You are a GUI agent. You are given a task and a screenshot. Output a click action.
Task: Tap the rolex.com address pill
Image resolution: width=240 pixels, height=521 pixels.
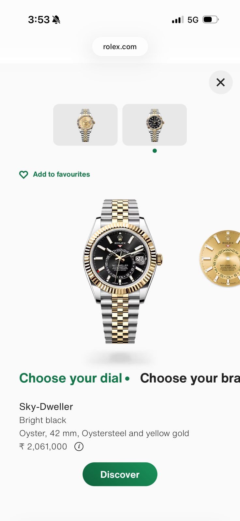(120, 47)
